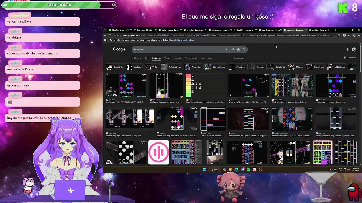The height and width of the screenshot is (203, 362).
Task: Open File Explorer from the taskbar
Action: pos(230,169)
